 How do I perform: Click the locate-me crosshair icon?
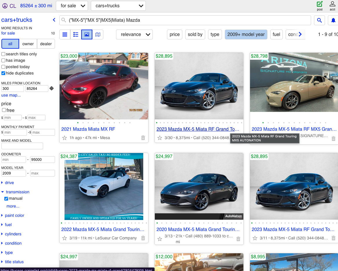tap(52, 88)
